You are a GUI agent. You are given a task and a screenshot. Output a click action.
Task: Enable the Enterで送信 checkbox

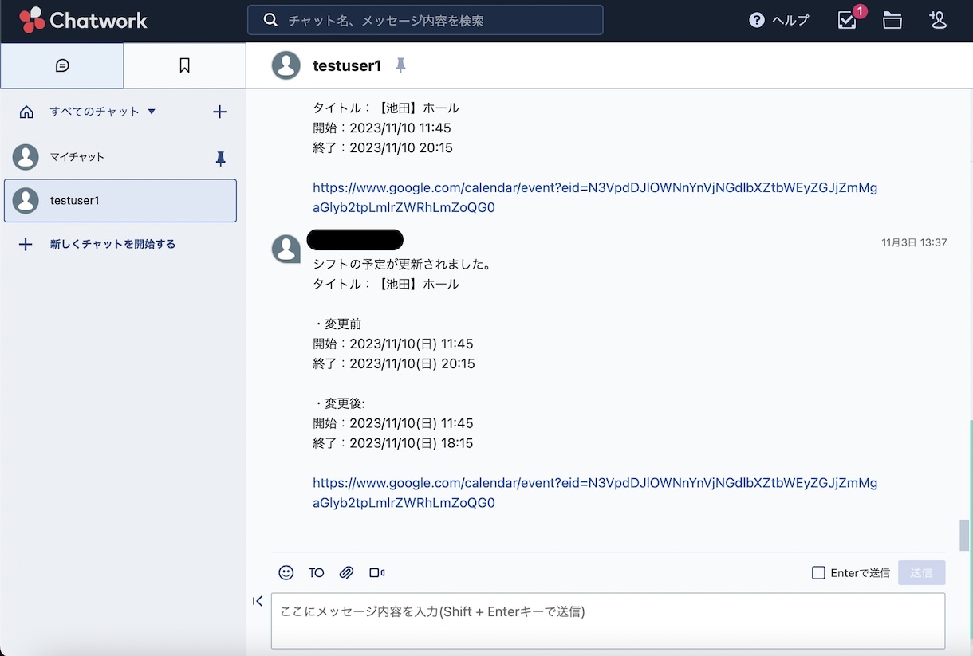(x=818, y=572)
